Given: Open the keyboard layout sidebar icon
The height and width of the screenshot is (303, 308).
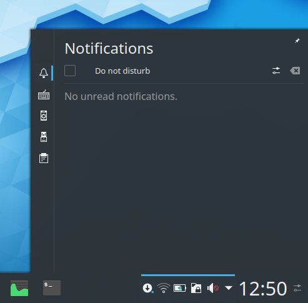Looking at the screenshot, I should (x=44, y=95).
